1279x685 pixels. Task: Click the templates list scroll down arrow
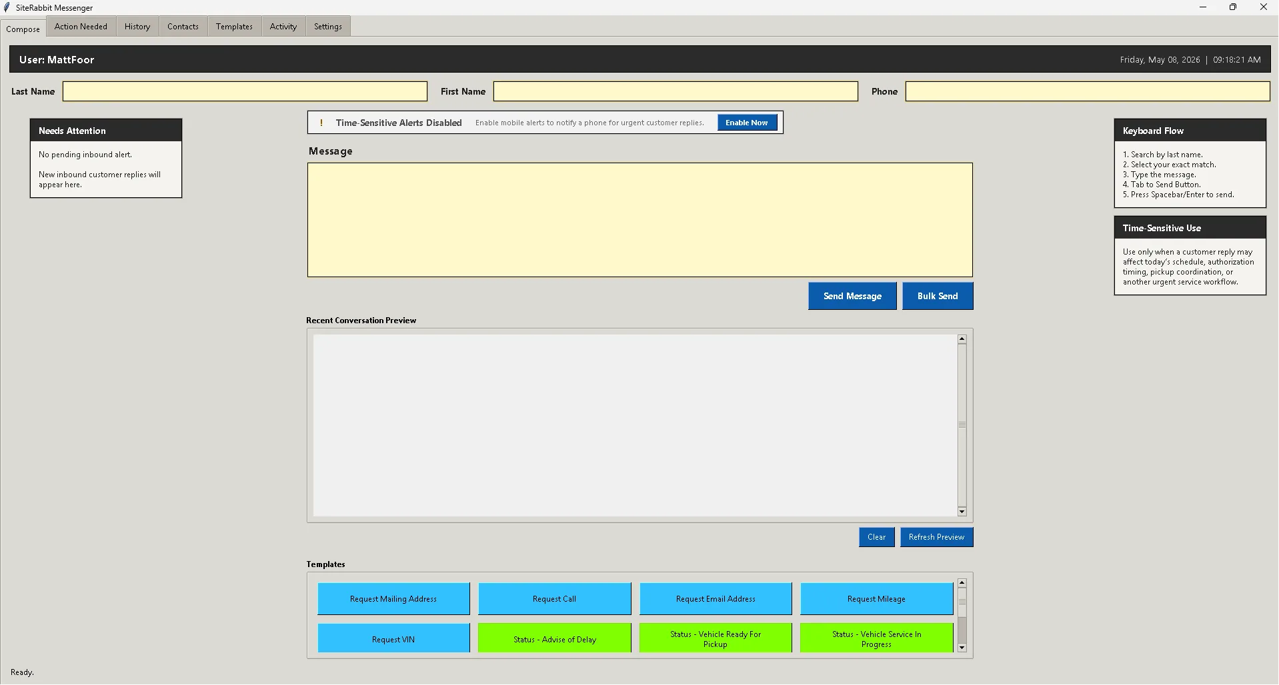click(962, 647)
